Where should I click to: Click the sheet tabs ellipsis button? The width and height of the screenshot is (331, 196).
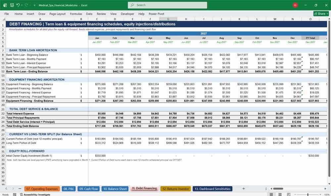(x=20, y=189)
